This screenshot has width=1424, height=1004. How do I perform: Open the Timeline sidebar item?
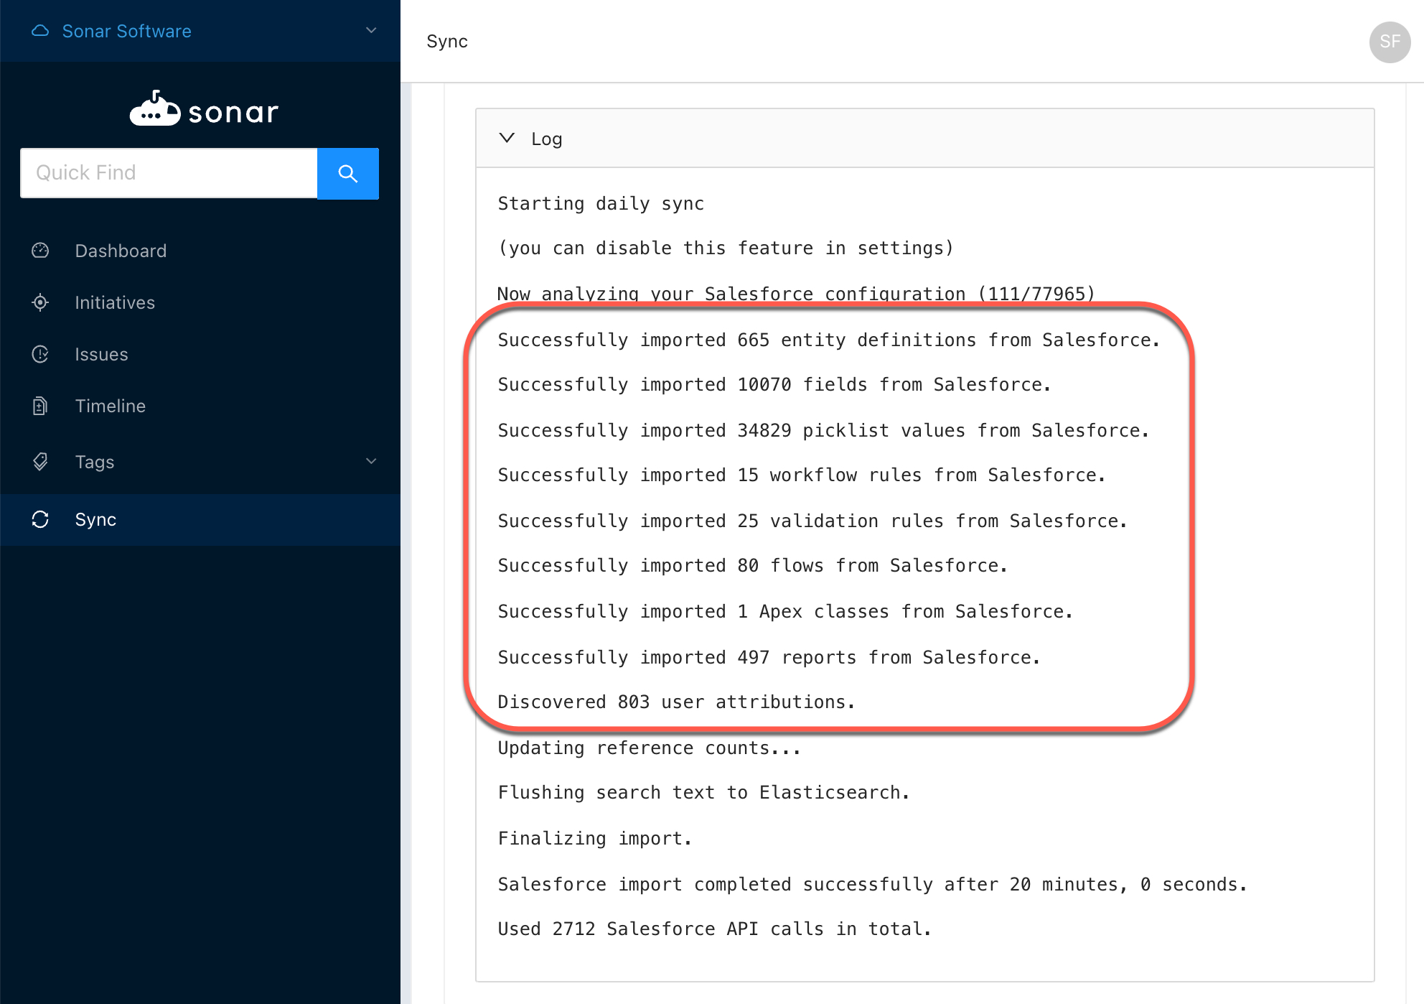pos(111,406)
